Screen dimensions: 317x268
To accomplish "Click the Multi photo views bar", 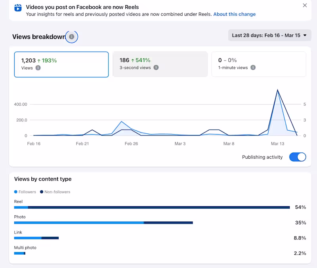I will click(19, 253).
